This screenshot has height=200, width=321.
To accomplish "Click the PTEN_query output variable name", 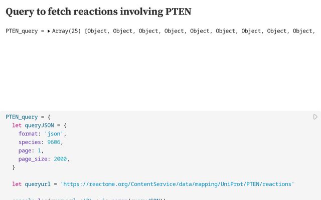I will [x=22, y=31].
